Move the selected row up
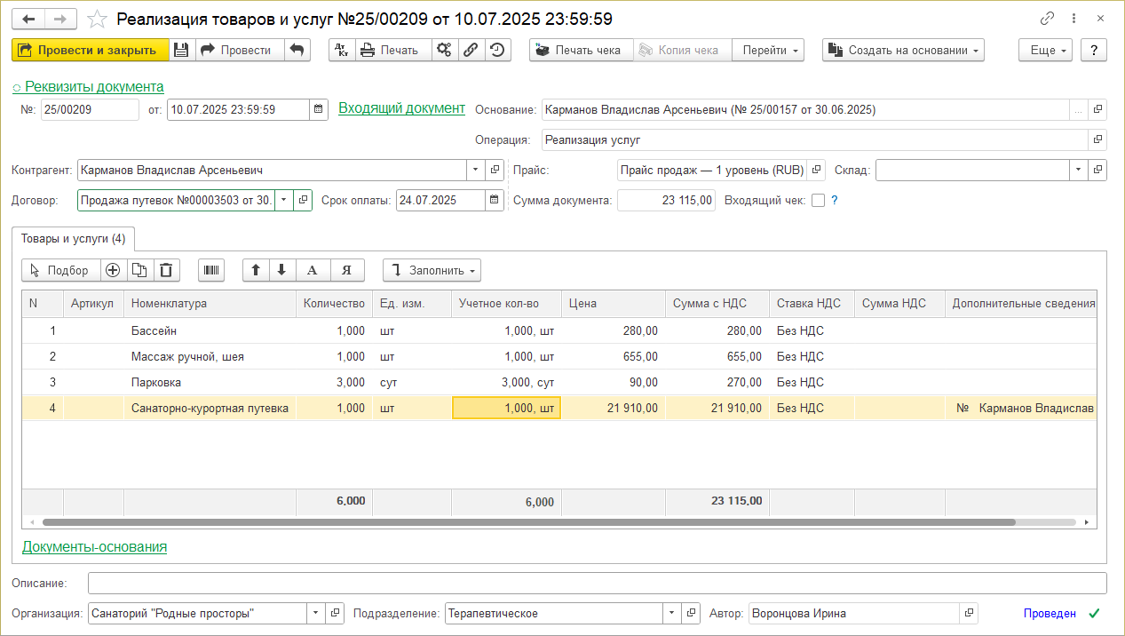The height and width of the screenshot is (636, 1125). click(x=256, y=270)
